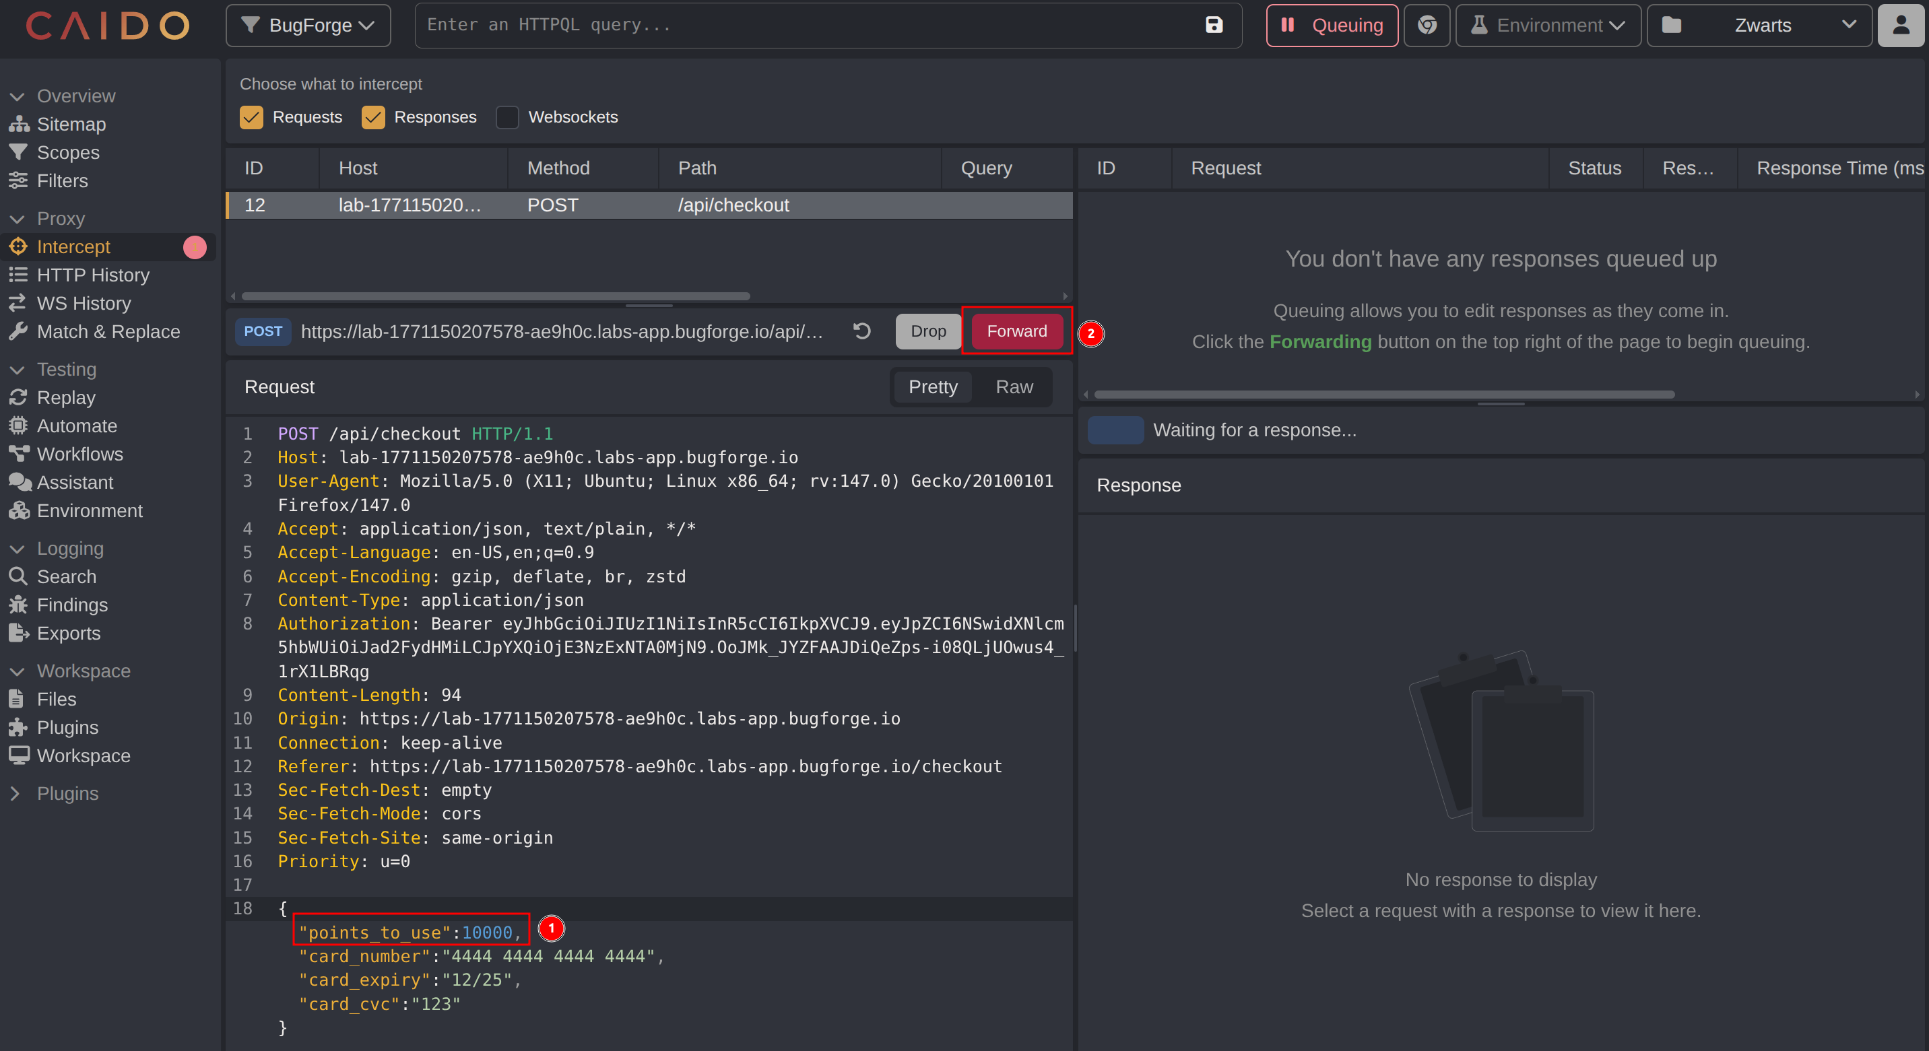The image size is (1929, 1051).
Task: Click the HTTPQL query input field
Action: click(809, 25)
